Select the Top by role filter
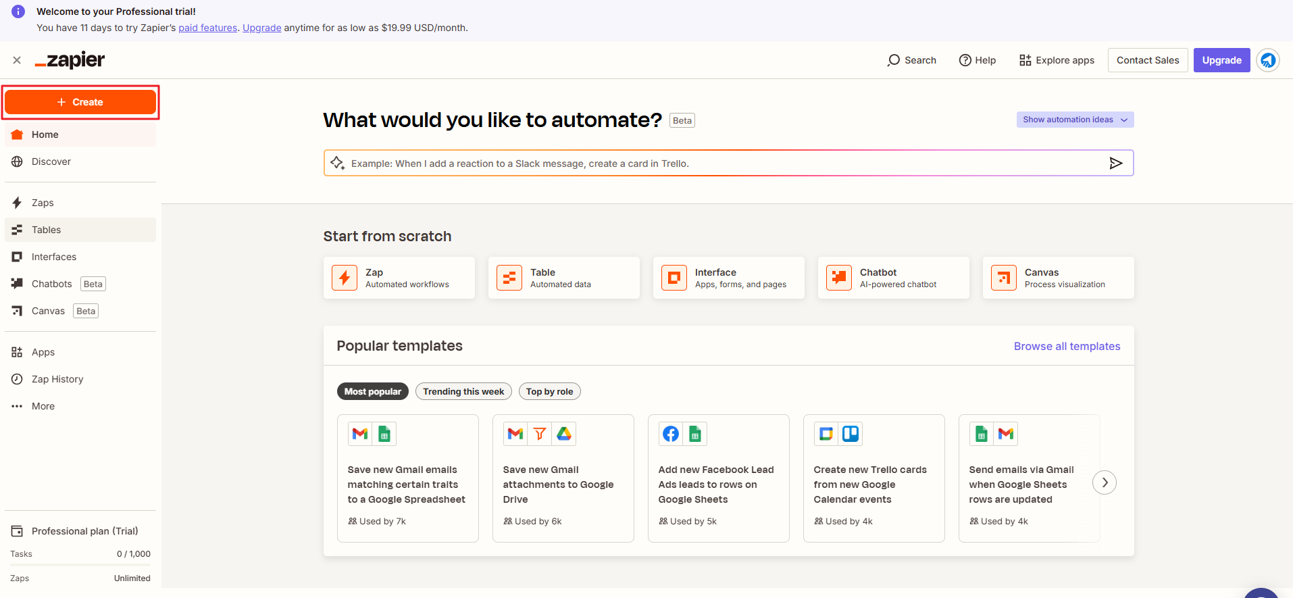The width and height of the screenshot is (1293, 598). coord(549,391)
